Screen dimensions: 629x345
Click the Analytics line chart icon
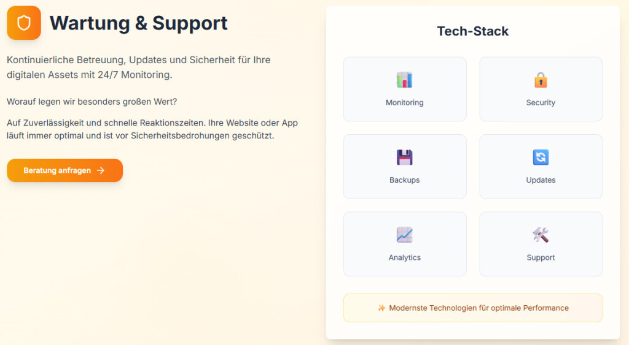405,235
